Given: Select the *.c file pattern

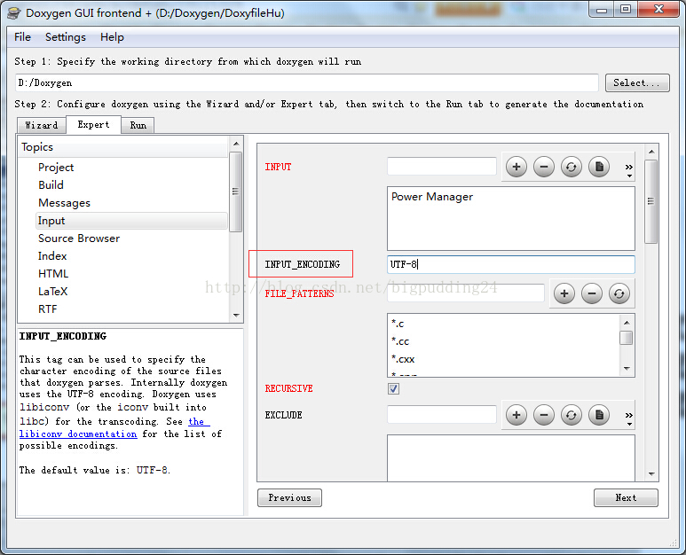Looking at the screenshot, I should click(x=398, y=324).
